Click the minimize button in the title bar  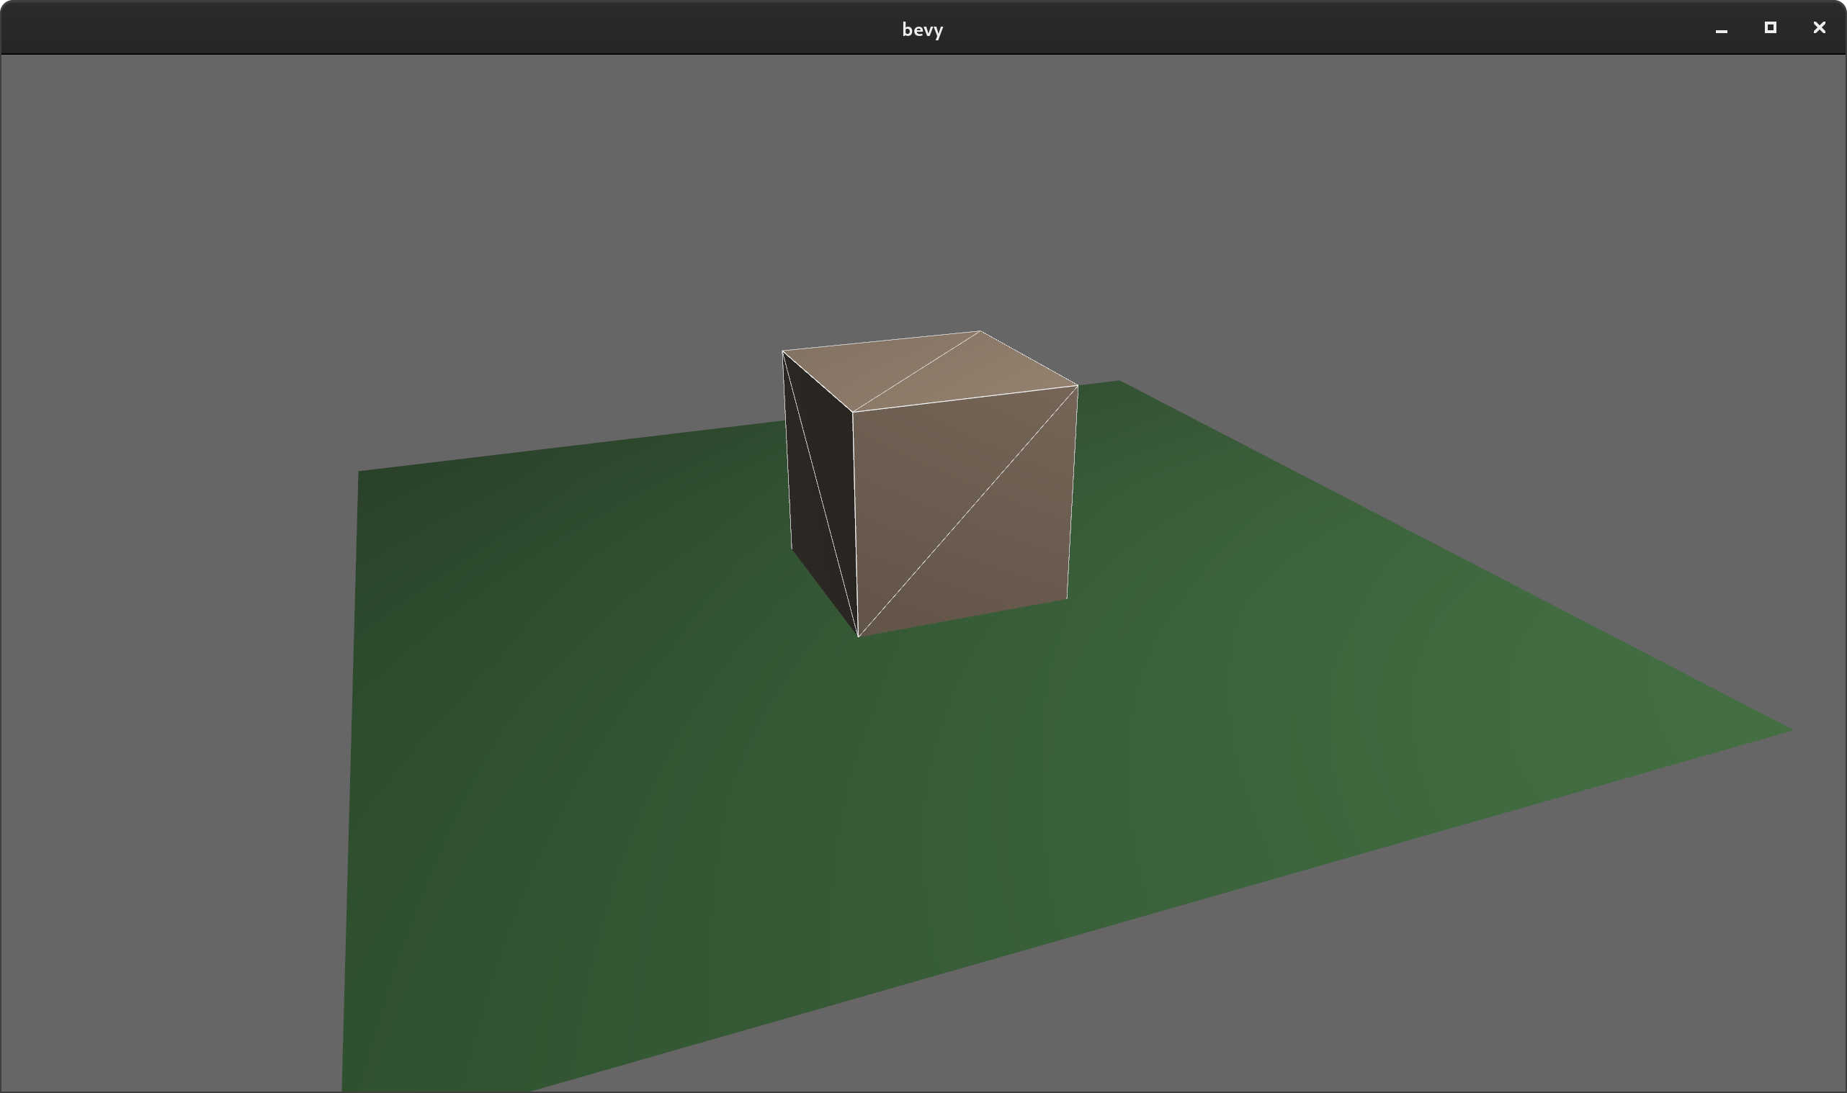click(x=1721, y=29)
